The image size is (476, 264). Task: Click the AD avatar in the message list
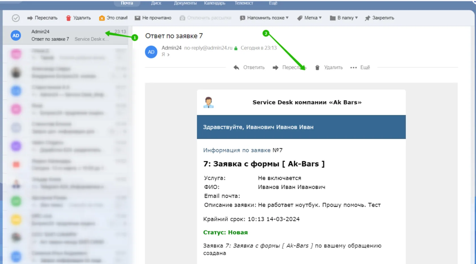[16, 35]
